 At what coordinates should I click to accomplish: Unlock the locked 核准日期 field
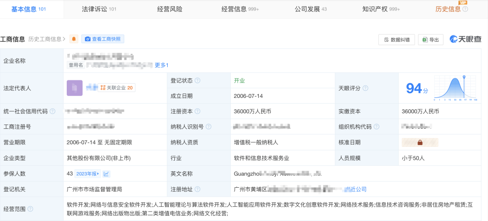click(x=420, y=143)
